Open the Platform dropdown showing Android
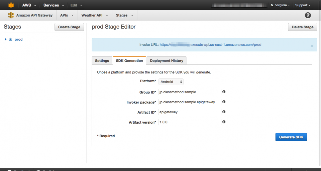Screen dimensions: 321x171 pyautogui.click(x=171, y=82)
